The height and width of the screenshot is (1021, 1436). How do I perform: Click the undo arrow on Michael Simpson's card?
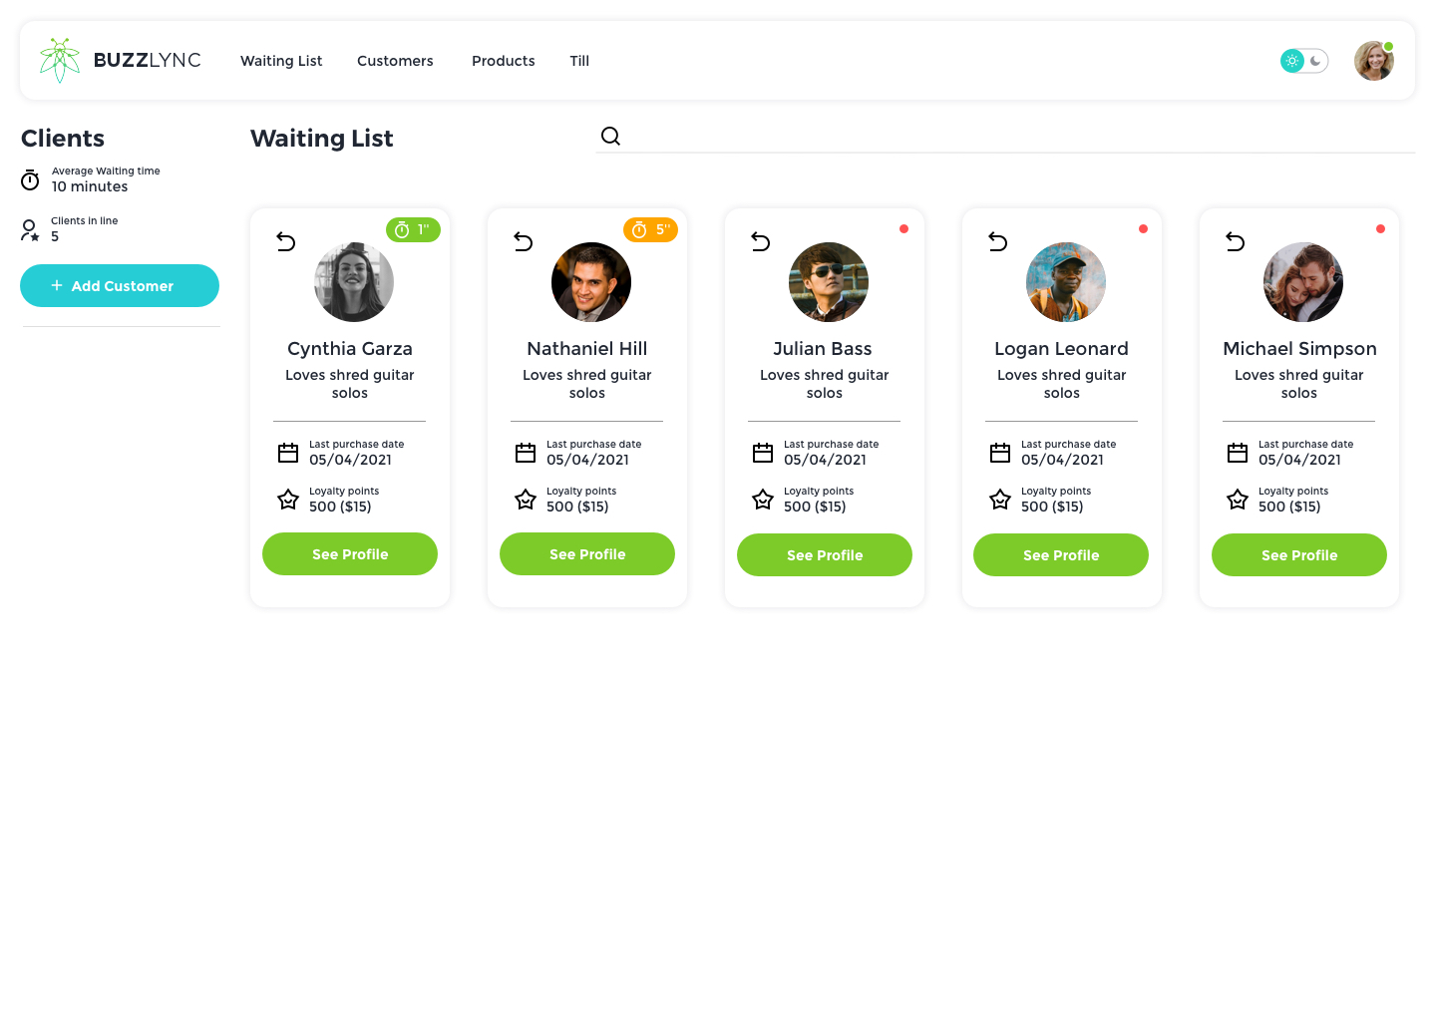(x=1236, y=241)
